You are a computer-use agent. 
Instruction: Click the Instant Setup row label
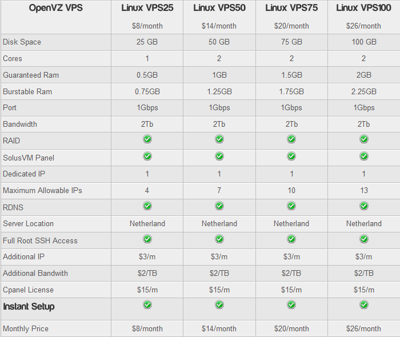click(29, 307)
